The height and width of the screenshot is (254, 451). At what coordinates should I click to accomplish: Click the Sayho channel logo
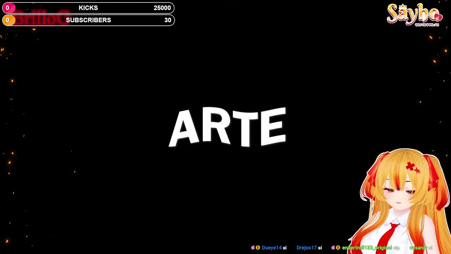pyautogui.click(x=414, y=15)
